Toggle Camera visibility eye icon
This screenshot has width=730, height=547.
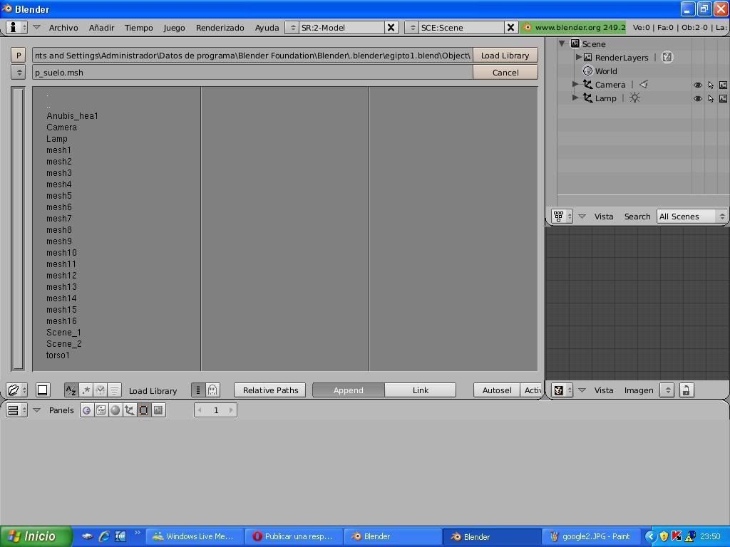point(697,85)
